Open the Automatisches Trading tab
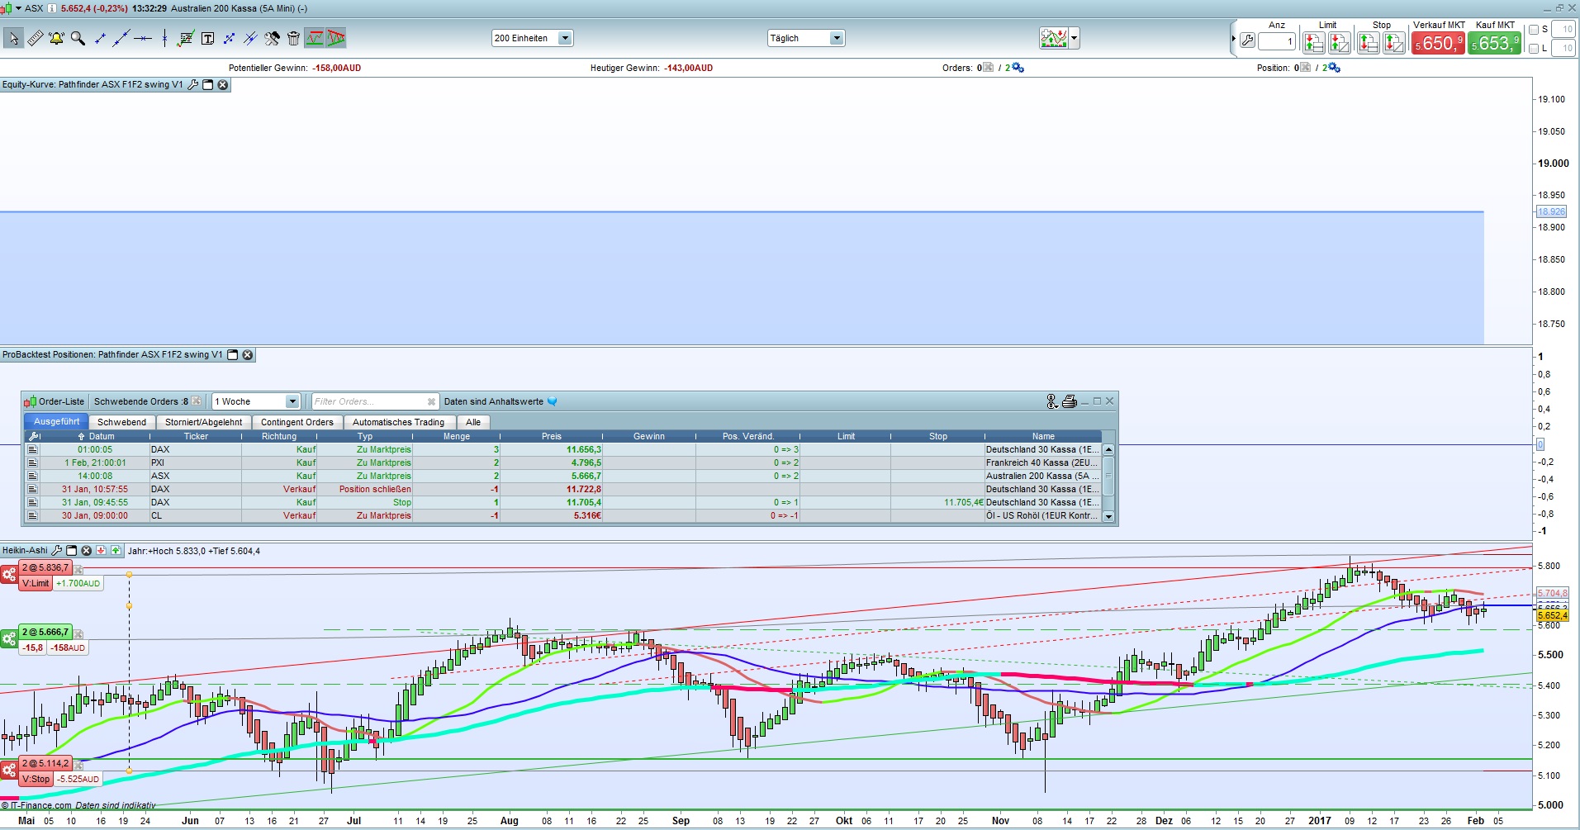This screenshot has width=1580, height=830. pyautogui.click(x=398, y=422)
